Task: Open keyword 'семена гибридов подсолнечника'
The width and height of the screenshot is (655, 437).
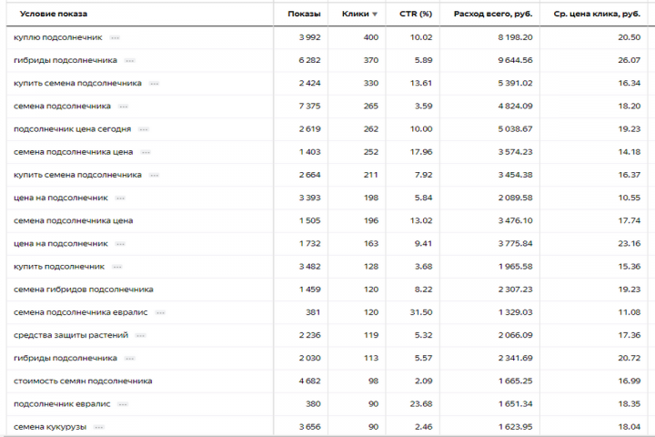Action: point(83,290)
